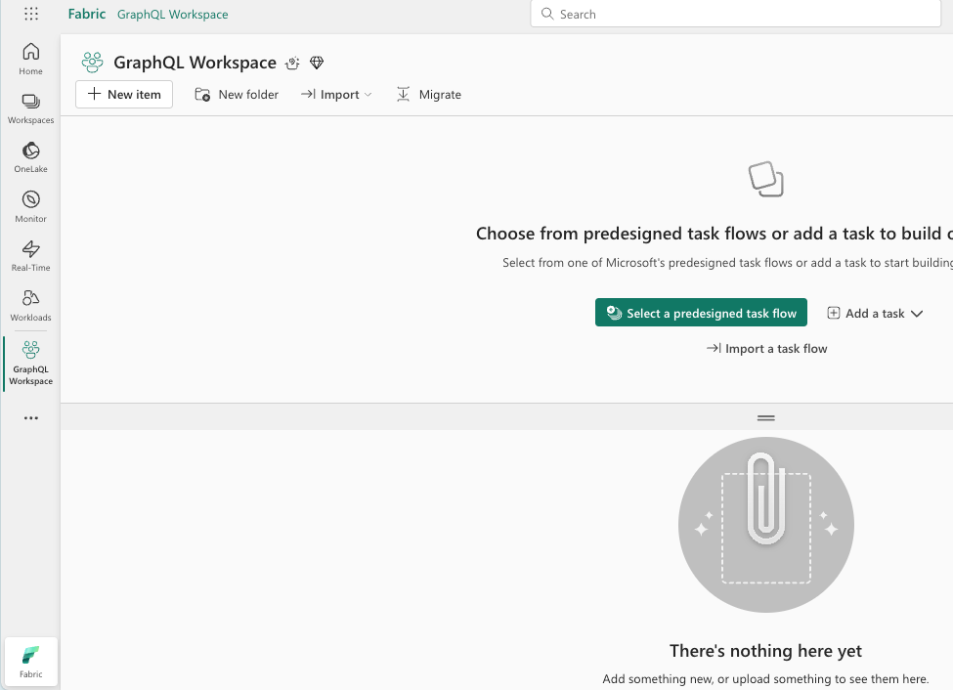The height and width of the screenshot is (690, 953).
Task: Click the GraphQL Workspace page title
Action: [195, 63]
